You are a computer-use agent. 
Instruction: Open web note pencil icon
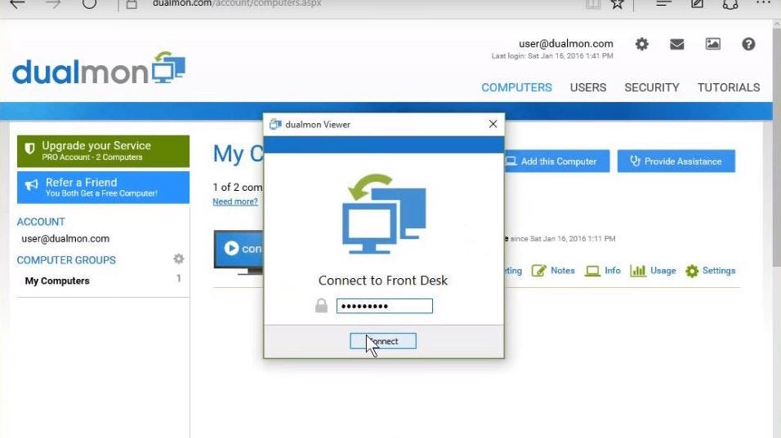tap(697, 4)
